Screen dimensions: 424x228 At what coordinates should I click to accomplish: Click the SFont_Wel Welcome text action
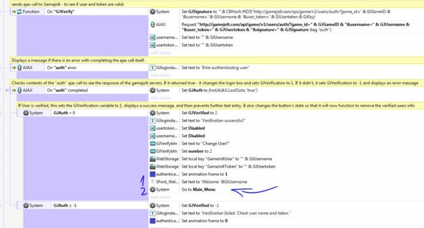(x=214, y=182)
